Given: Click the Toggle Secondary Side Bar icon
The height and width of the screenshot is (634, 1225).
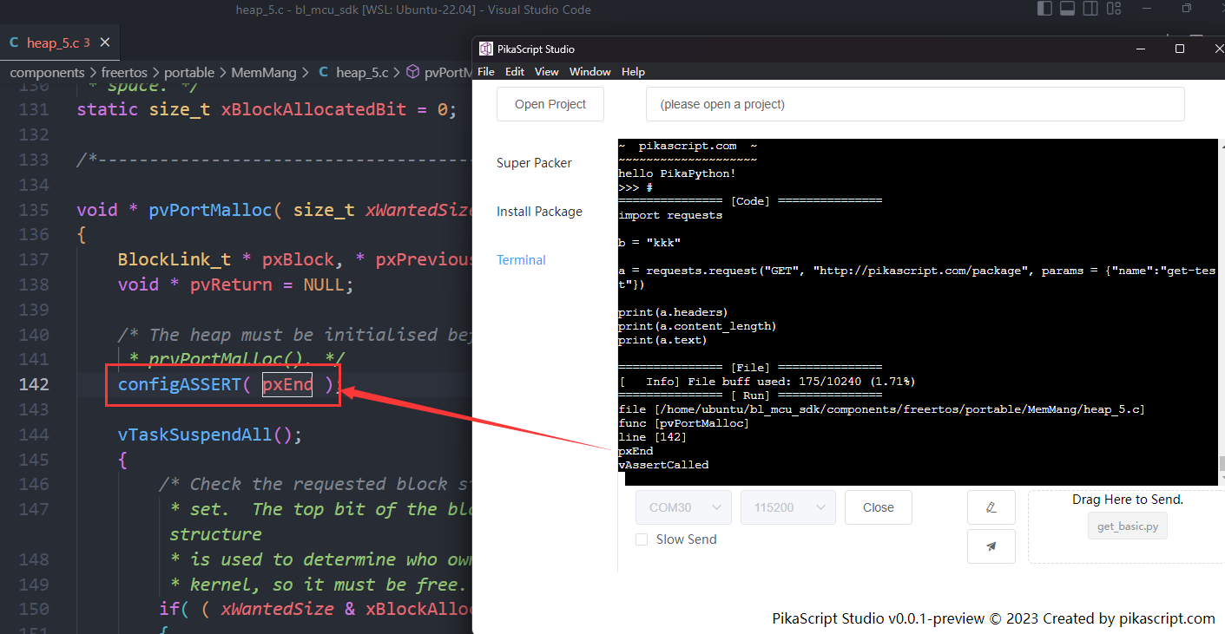Looking at the screenshot, I should (1090, 8).
